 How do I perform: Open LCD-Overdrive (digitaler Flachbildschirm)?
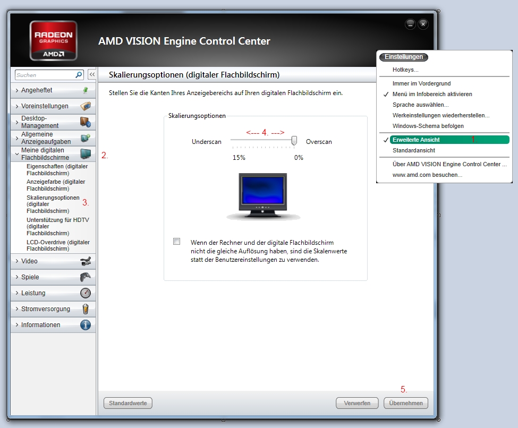[58, 245]
